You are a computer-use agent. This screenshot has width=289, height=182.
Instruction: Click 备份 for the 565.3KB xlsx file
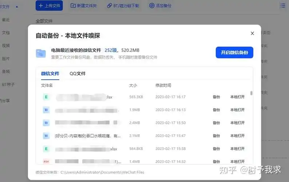(216, 97)
